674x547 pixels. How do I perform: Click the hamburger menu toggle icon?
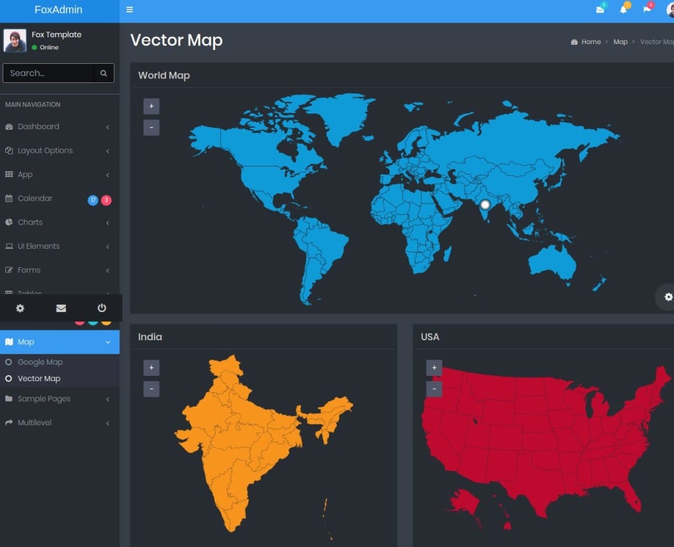point(130,10)
